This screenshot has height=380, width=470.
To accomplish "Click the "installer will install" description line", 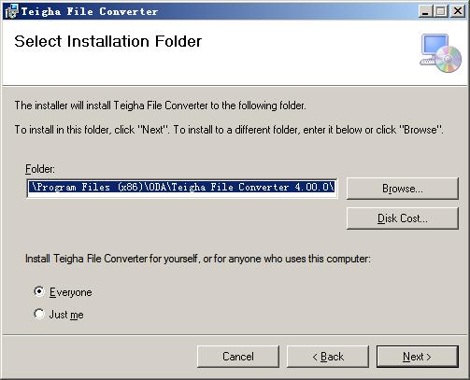I will coord(161,106).
